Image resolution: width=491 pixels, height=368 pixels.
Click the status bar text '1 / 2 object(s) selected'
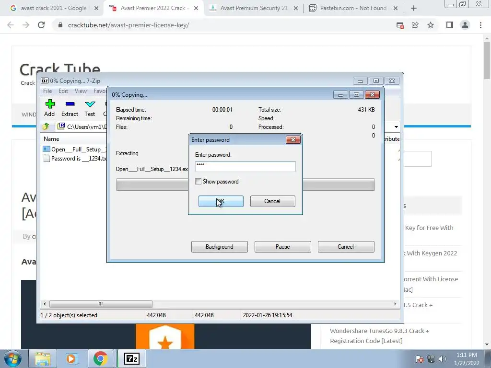69,315
